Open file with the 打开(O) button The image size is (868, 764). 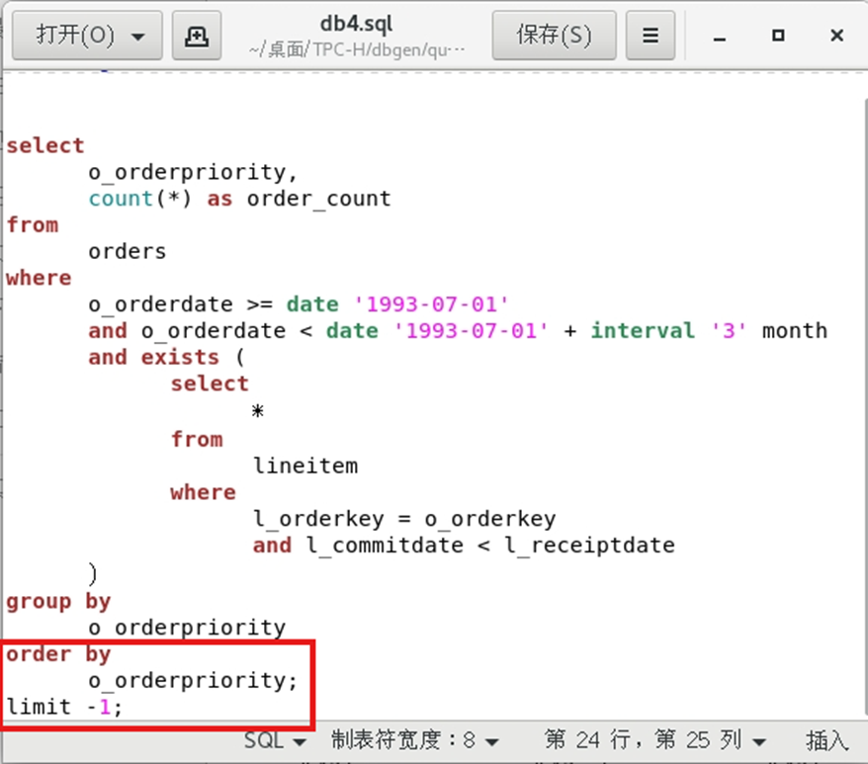pyautogui.click(x=87, y=36)
